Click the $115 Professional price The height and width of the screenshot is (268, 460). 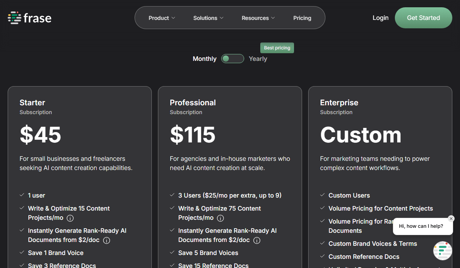pyautogui.click(x=192, y=135)
